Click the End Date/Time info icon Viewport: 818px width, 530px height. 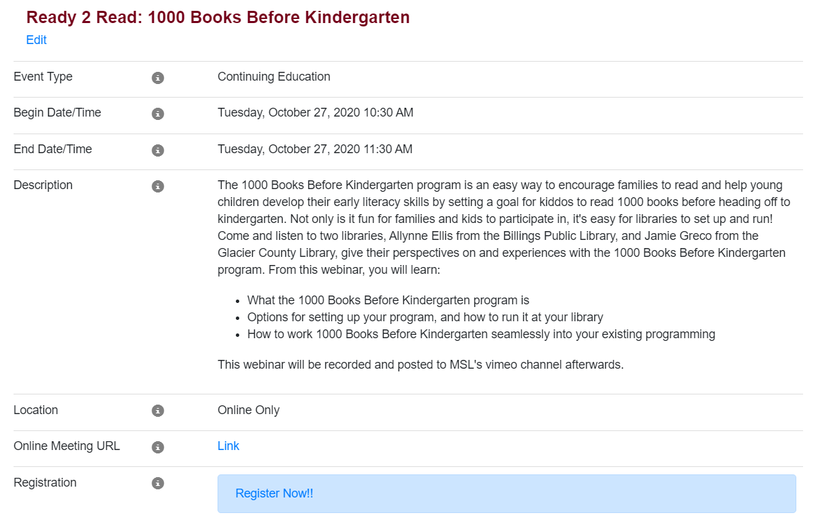pos(158,150)
